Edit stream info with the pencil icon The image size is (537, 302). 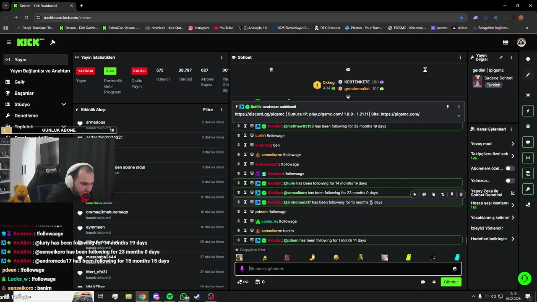point(501,57)
